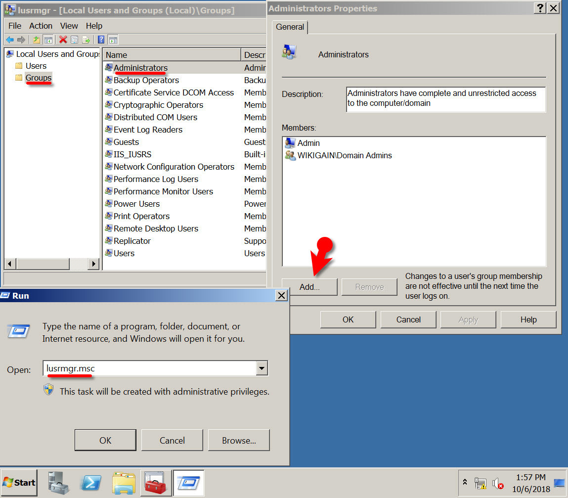Click the Replicator group icon

click(109, 241)
